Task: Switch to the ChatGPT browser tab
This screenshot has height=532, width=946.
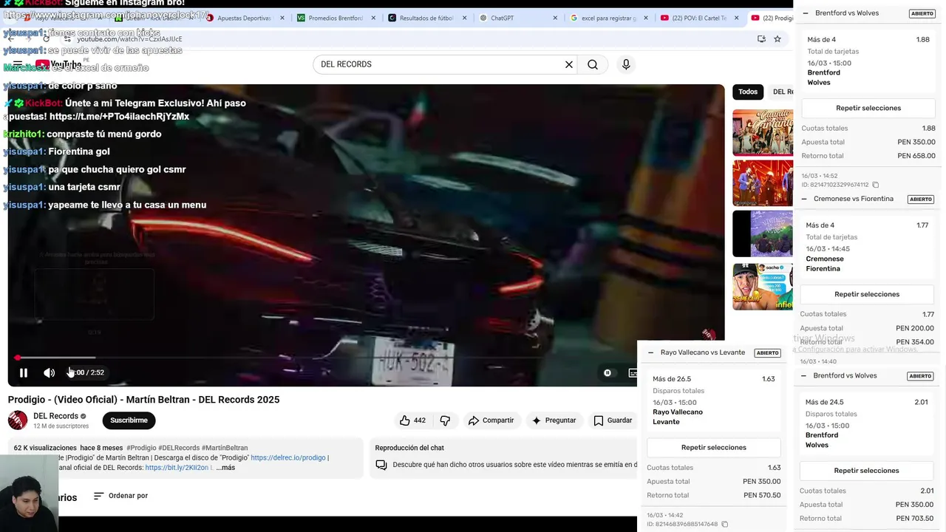Action: tap(502, 18)
